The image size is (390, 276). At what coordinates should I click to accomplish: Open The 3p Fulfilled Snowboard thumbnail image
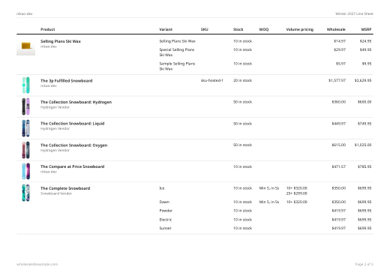(x=25, y=85)
